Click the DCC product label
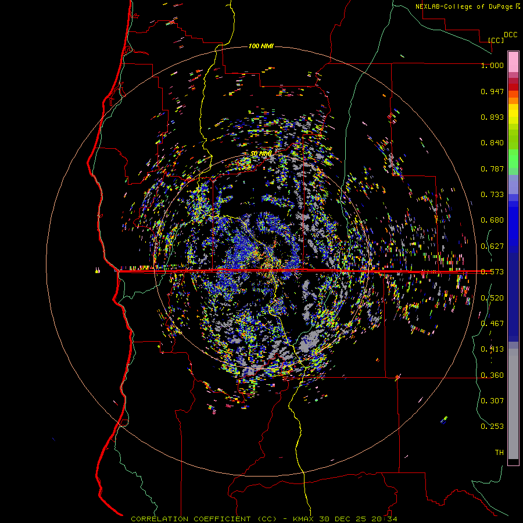The image size is (523, 523). point(510,35)
